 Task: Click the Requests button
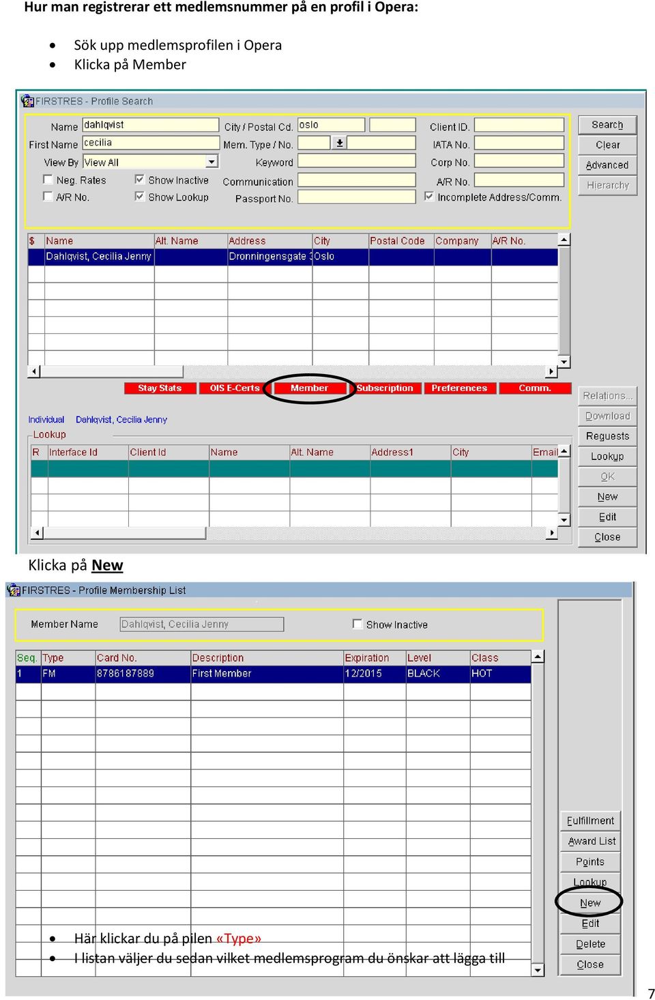click(x=607, y=436)
